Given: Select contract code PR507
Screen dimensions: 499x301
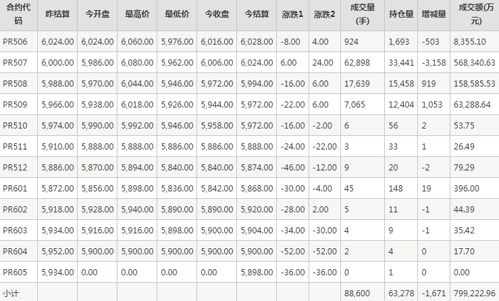Looking at the screenshot, I should point(15,63).
